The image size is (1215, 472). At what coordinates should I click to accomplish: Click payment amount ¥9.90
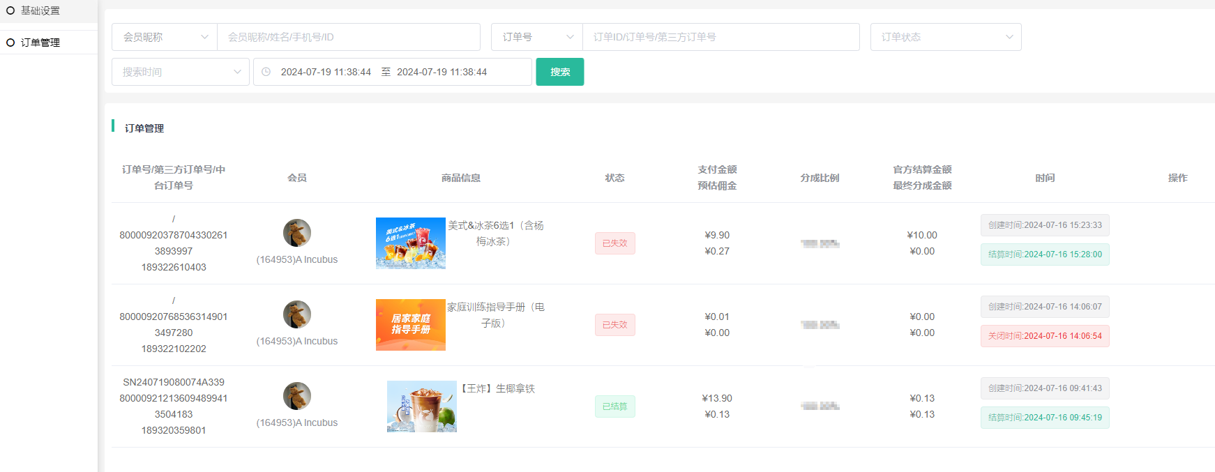[717, 235]
